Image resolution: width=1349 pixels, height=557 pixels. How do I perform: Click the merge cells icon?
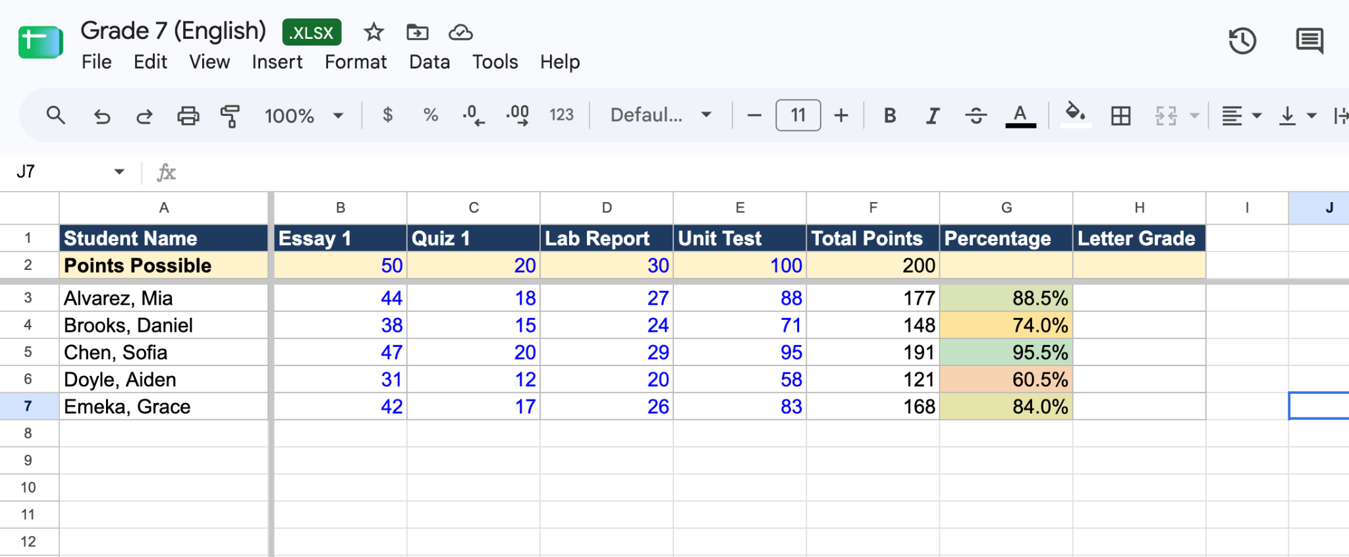pyautogui.click(x=1166, y=116)
